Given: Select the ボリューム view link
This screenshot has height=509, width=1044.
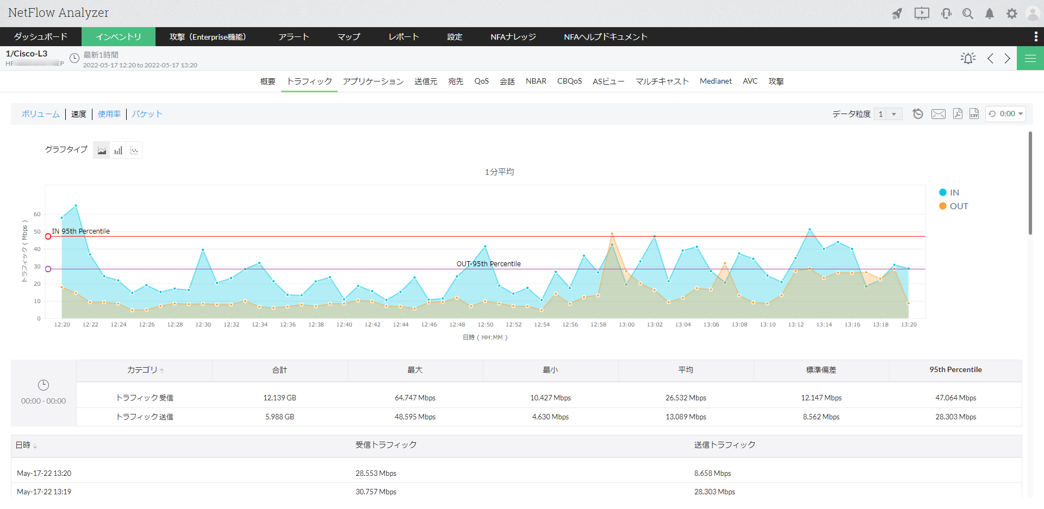Looking at the screenshot, I should pos(40,114).
